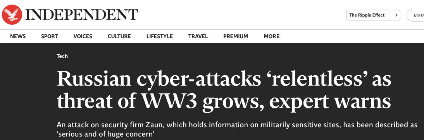
Task: Open the PREMIUM section
Action: [x=236, y=36]
